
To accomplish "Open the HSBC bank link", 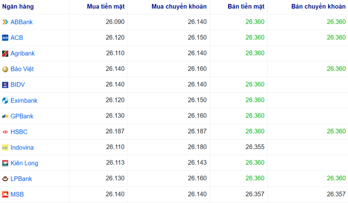I will click(19, 132).
